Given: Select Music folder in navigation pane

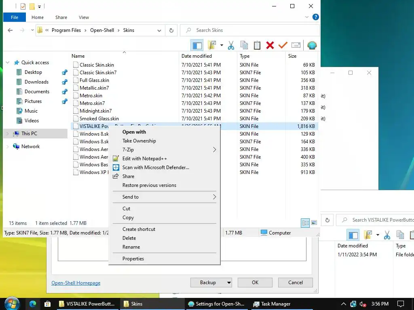Looking at the screenshot, I should click(31, 111).
